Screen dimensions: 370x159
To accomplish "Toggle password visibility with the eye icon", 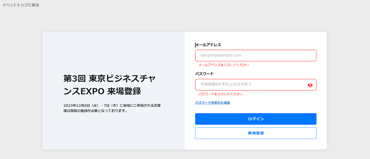I will tap(310, 85).
